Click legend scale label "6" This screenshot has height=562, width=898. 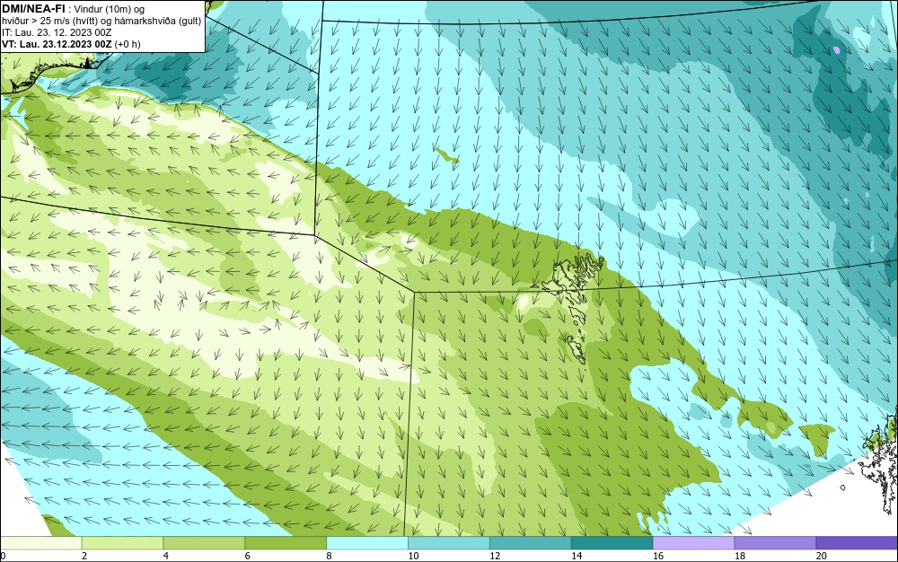click(x=248, y=556)
